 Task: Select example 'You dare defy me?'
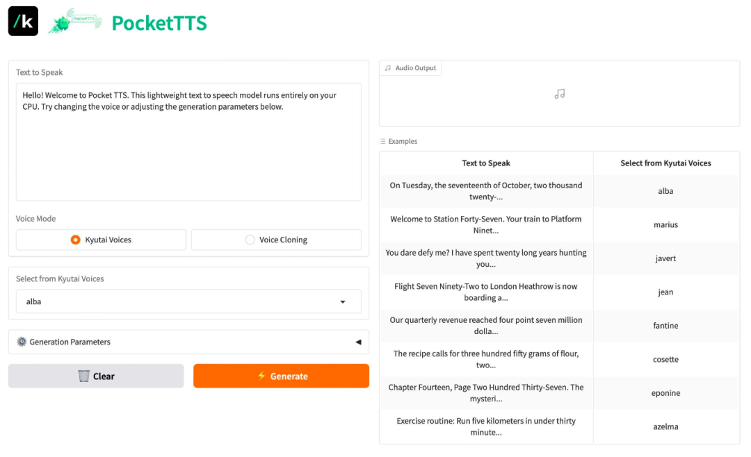click(x=486, y=258)
